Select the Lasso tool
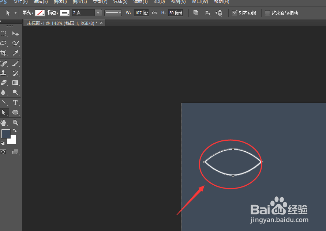 pyautogui.click(x=4, y=43)
